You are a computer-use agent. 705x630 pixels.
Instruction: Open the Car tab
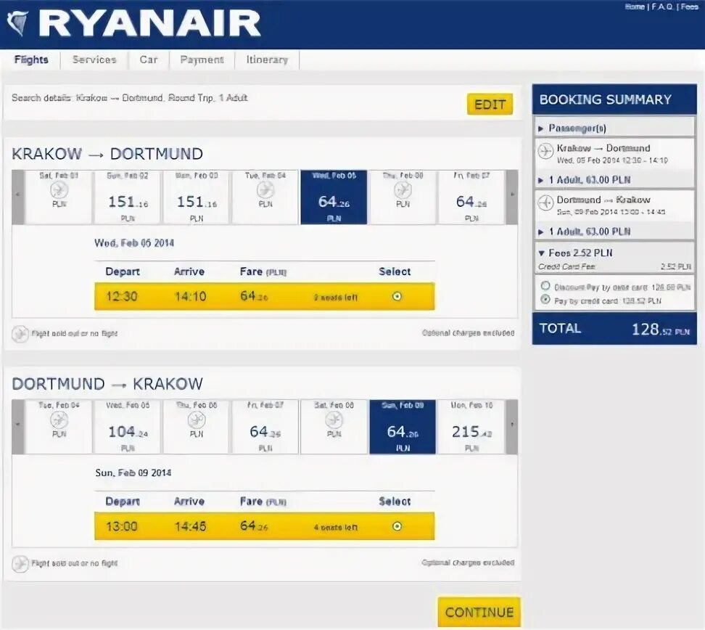click(x=149, y=60)
